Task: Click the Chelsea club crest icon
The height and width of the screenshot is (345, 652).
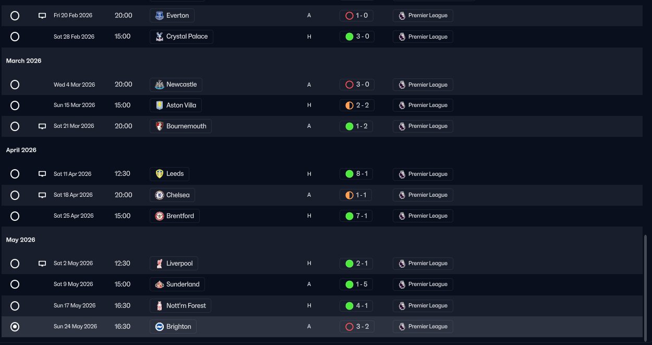Action: click(159, 195)
